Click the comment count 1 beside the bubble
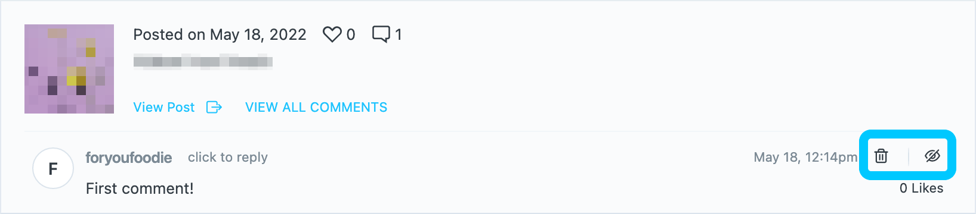Screen dimensions: 976x214 (399, 34)
